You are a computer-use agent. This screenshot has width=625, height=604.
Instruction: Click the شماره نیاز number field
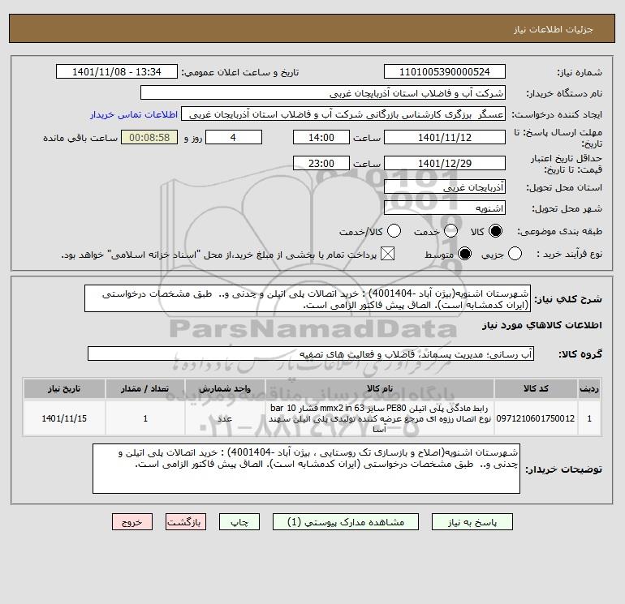point(445,71)
